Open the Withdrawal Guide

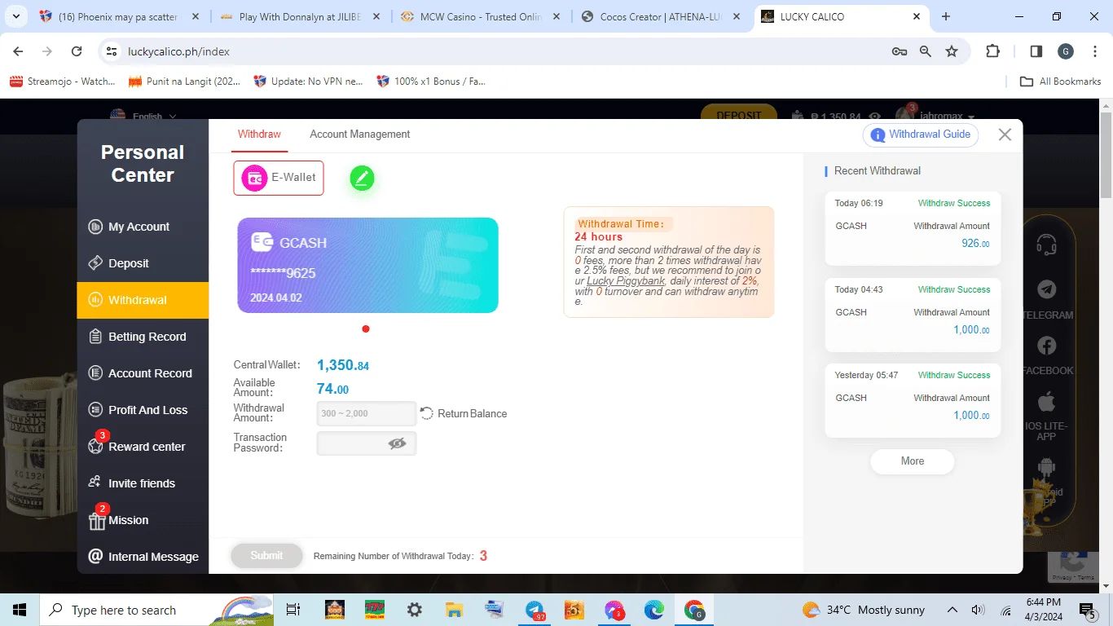pos(921,134)
